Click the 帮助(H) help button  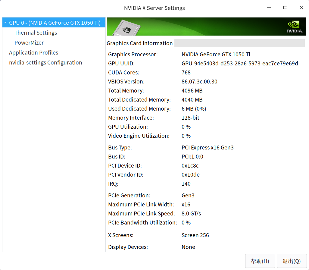(x=260, y=261)
